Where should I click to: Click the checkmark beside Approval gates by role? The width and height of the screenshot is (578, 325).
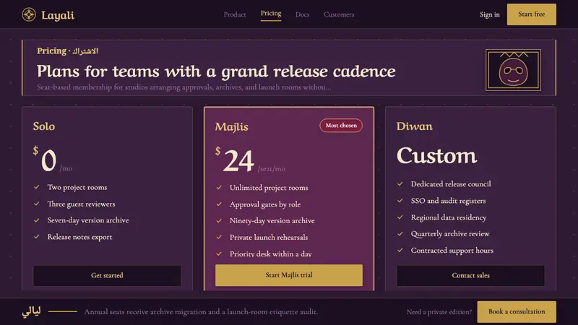click(x=219, y=204)
